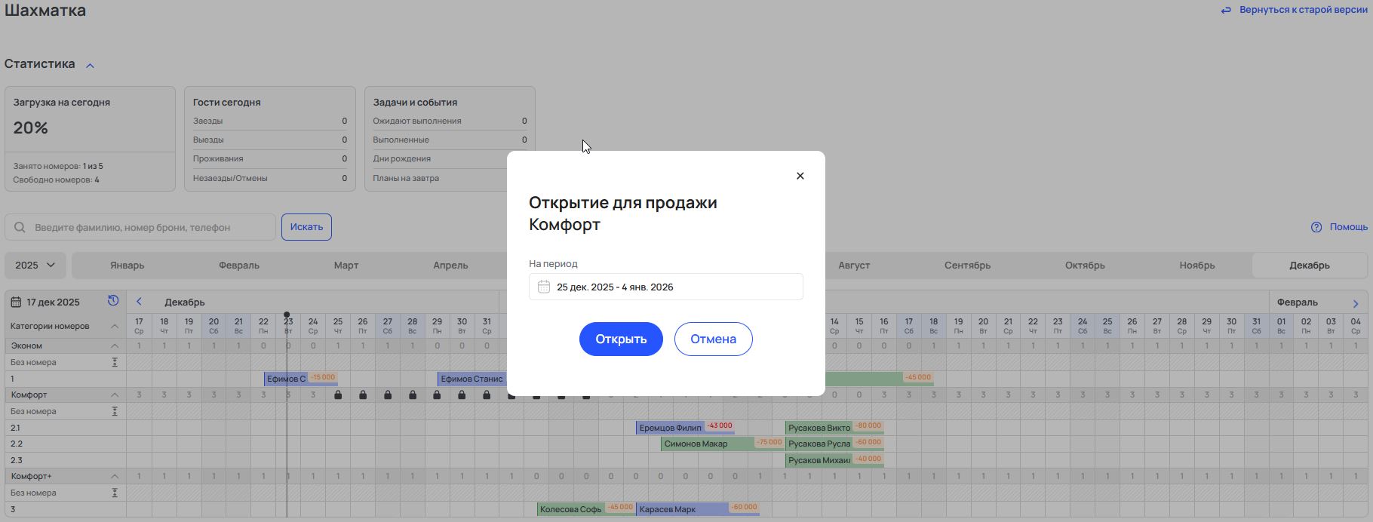
Task: Collapse the Комфорт+ room category
Action: pos(115,477)
